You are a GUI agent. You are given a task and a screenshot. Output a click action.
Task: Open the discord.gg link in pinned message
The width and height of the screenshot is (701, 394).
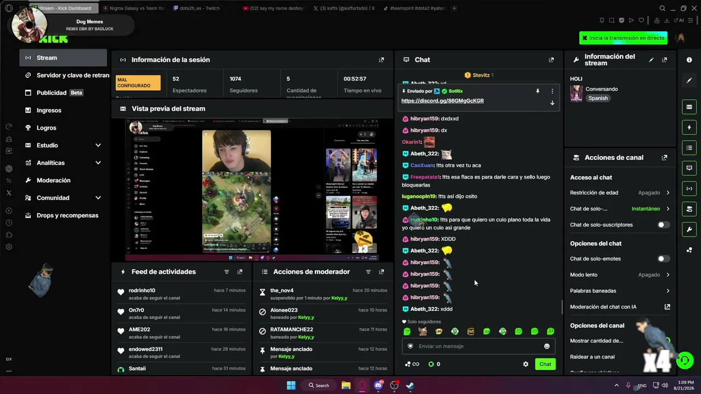pos(443,101)
